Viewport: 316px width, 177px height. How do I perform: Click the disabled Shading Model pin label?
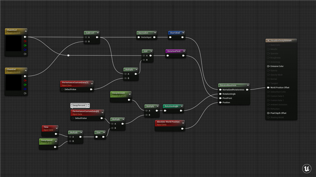pyautogui.click(x=277, y=118)
